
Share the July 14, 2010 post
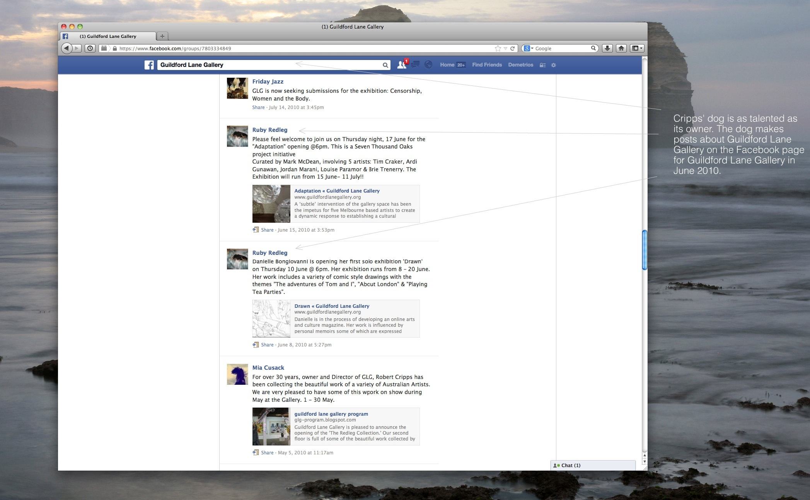pos(258,108)
